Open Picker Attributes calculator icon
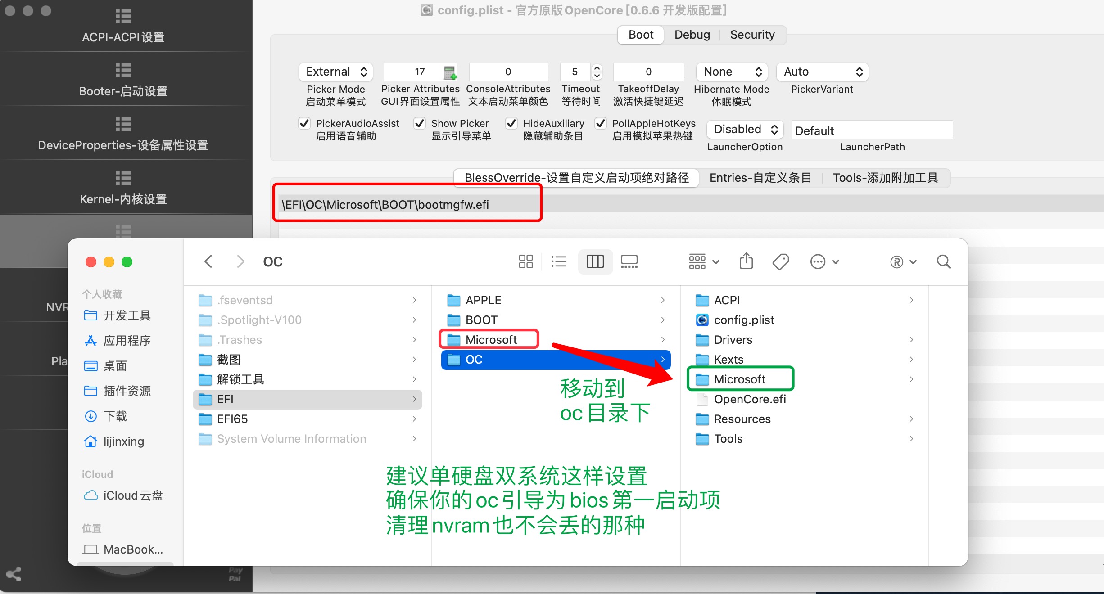 pos(450,72)
